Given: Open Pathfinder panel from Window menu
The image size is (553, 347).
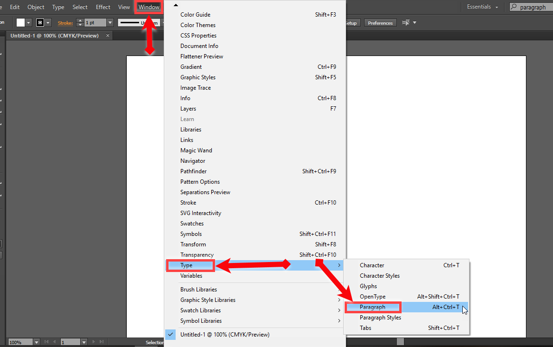Looking at the screenshot, I should click(194, 171).
